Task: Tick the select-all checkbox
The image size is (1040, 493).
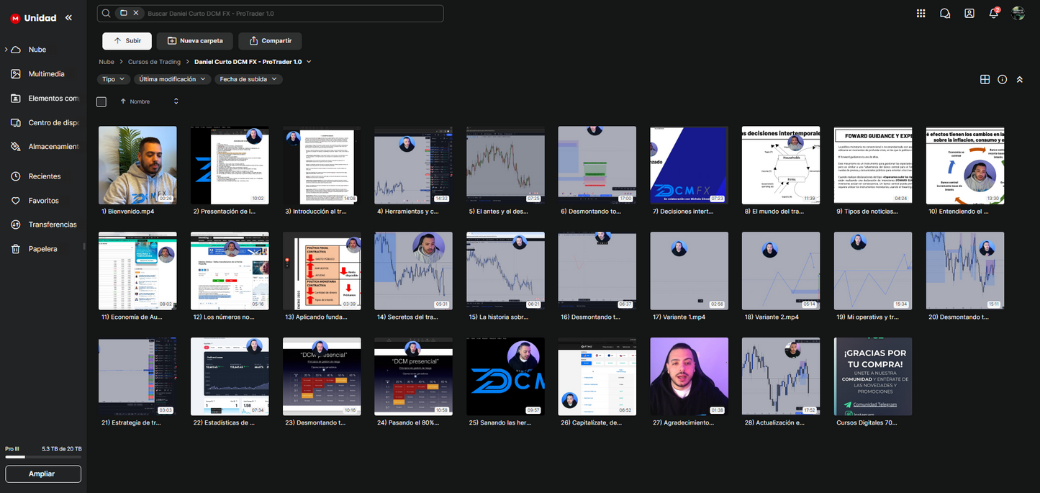Action: pos(101,102)
